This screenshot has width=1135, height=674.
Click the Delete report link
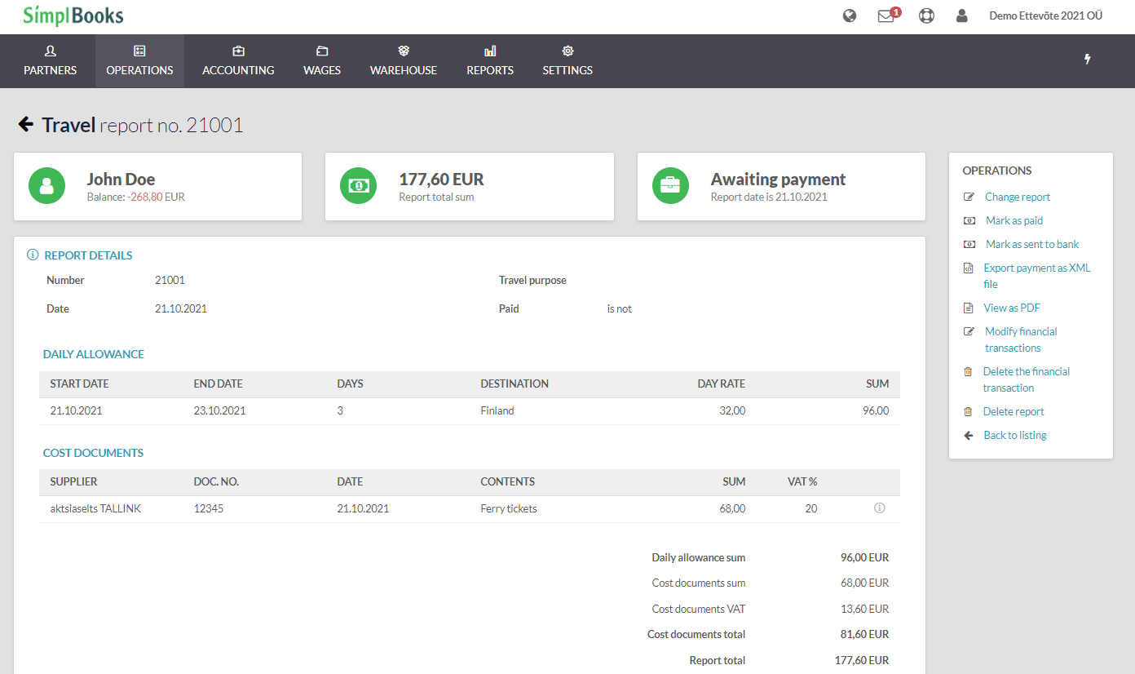[1014, 411]
